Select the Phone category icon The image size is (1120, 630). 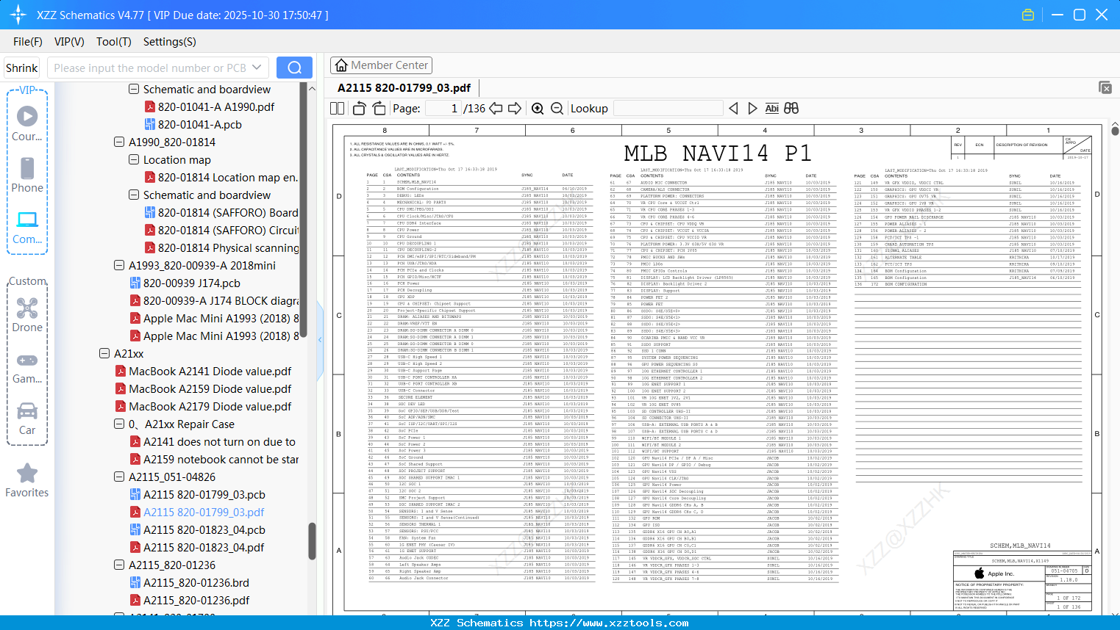(27, 175)
